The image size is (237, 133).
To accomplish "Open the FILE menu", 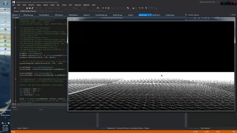I will [x=13, y=5].
